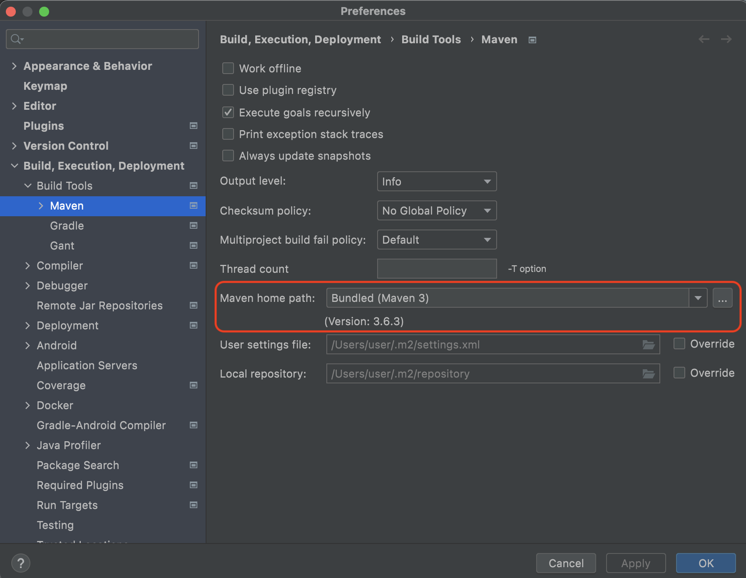Browse for the user settings file via the folder icon
The image size is (746, 578).
click(649, 345)
